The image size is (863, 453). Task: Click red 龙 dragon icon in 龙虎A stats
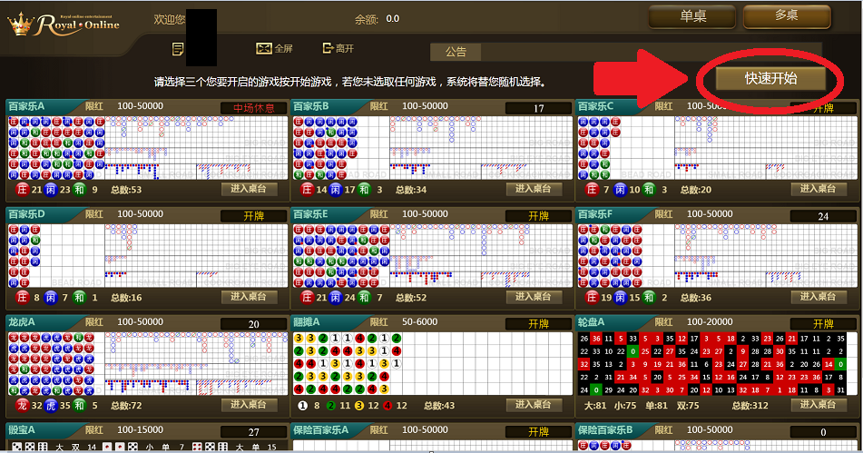pos(23,405)
